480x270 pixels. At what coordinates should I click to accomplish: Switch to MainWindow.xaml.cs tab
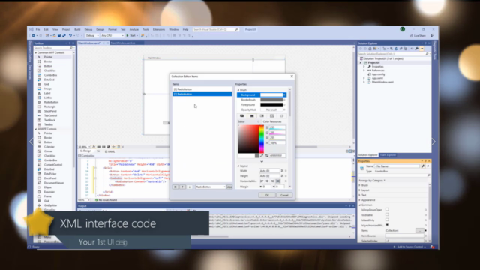tap(123, 43)
